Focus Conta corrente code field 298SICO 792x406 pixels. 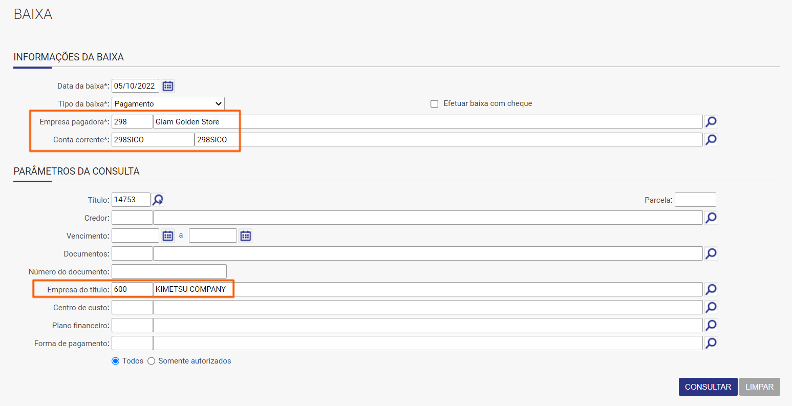coord(153,140)
